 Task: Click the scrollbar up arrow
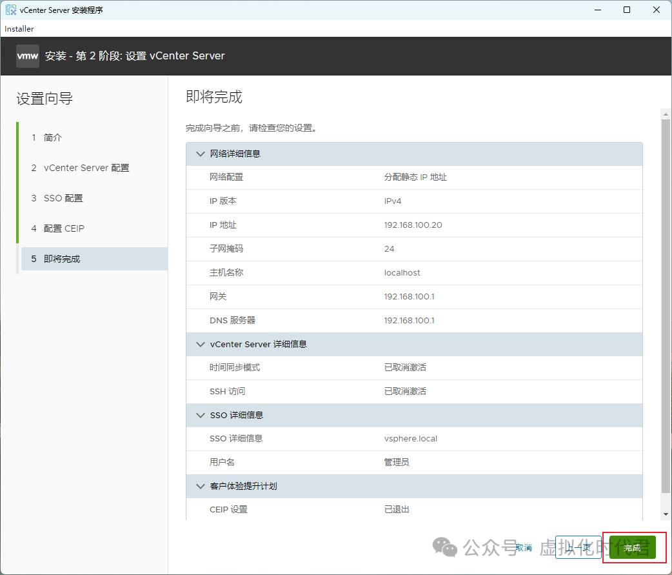click(x=666, y=114)
